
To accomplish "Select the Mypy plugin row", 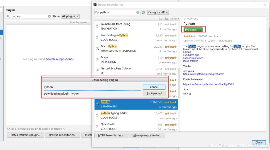I will coord(136,60).
